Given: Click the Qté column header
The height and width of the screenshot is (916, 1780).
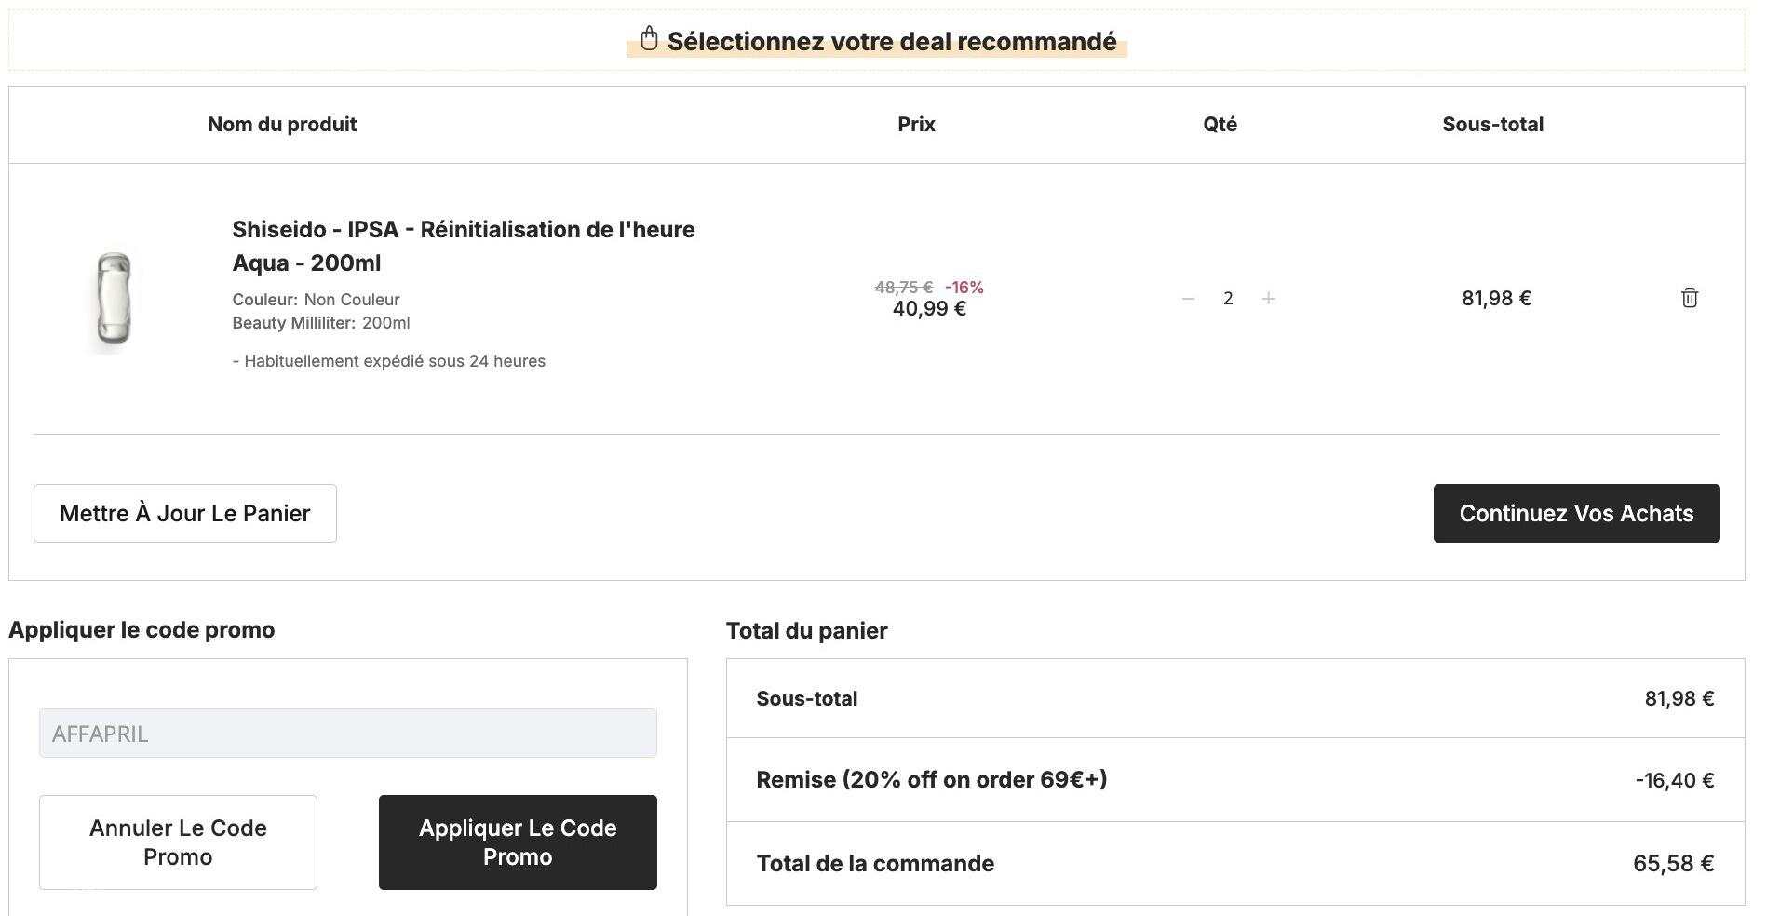Looking at the screenshot, I should click(1220, 125).
